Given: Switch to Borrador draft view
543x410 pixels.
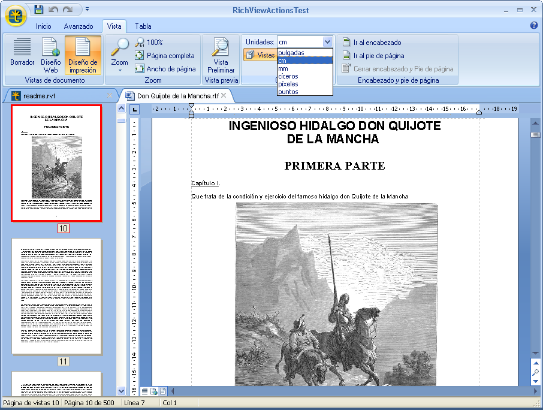Looking at the screenshot, I should pos(22,54).
